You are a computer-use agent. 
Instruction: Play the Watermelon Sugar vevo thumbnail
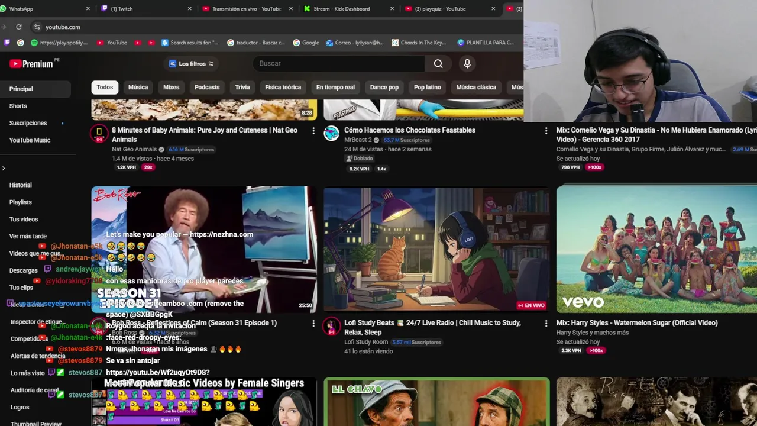[x=656, y=249]
